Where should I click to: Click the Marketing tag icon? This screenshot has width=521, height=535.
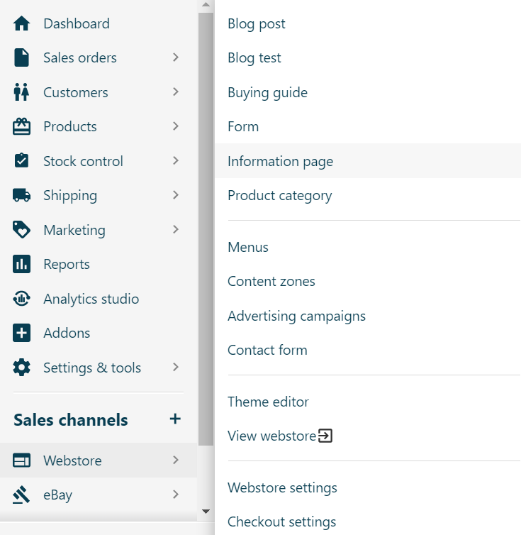click(22, 230)
